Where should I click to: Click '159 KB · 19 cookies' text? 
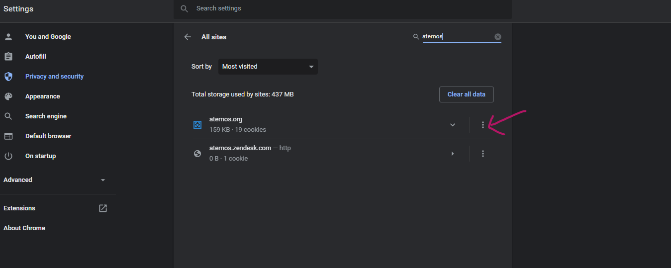(x=238, y=130)
